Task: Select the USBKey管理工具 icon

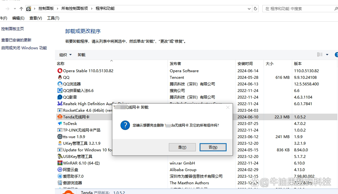Action: pos(60,156)
